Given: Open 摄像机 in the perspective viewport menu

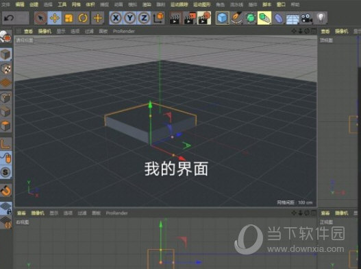Looking at the screenshot, I should (x=45, y=31).
